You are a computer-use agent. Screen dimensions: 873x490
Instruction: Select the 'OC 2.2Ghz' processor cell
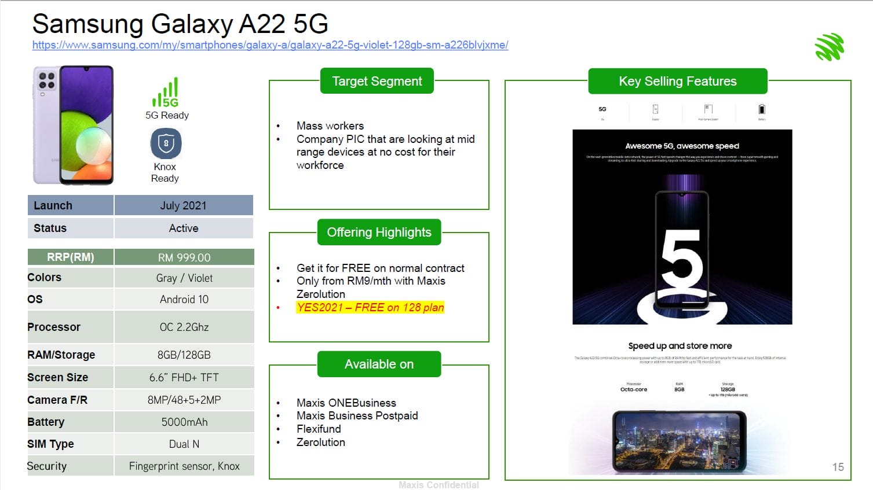tap(184, 327)
